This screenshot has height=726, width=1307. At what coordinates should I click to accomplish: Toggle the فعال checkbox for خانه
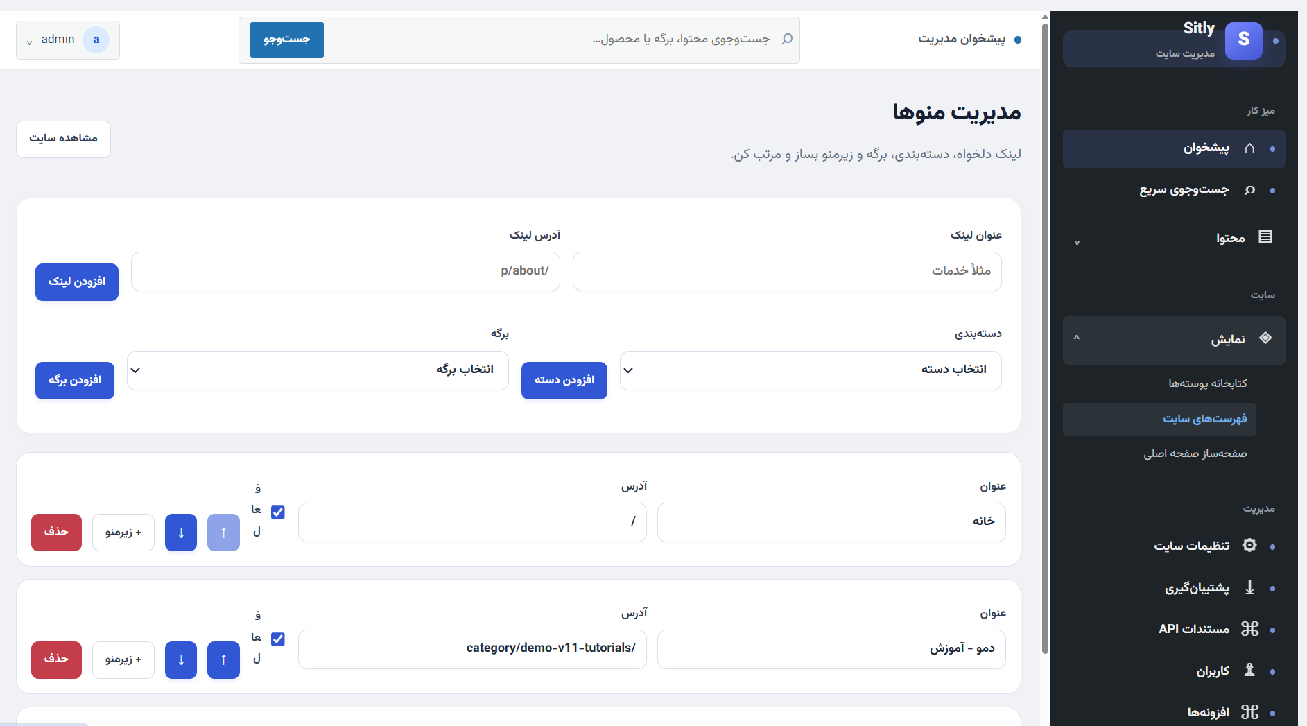(278, 512)
